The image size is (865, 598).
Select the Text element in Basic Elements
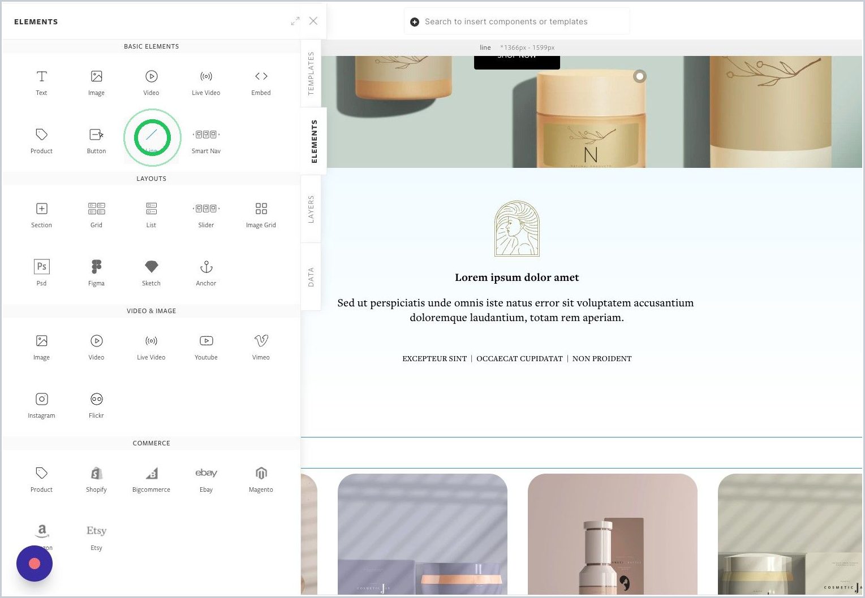tap(41, 83)
